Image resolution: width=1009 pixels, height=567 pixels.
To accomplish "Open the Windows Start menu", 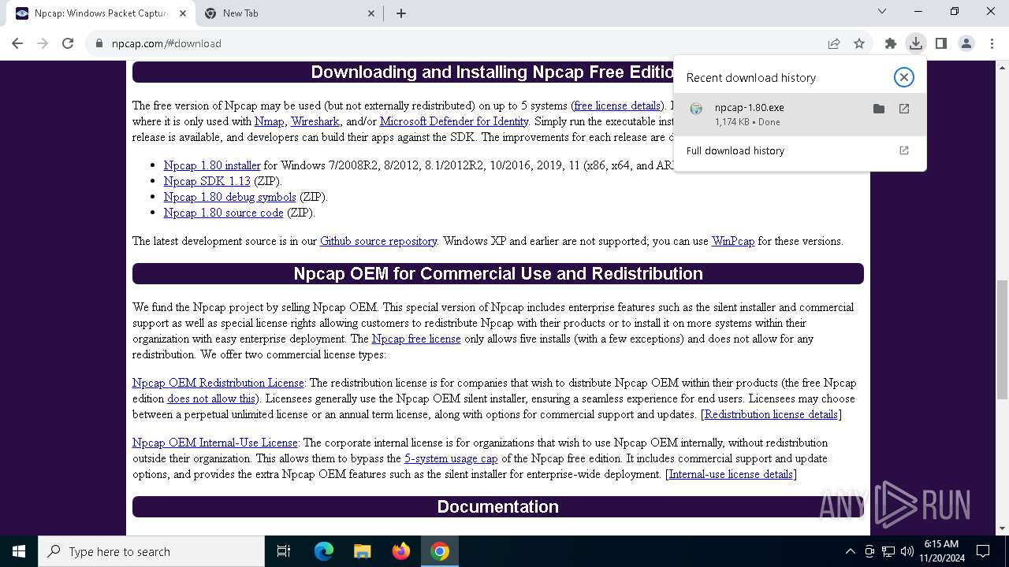I will click(19, 551).
